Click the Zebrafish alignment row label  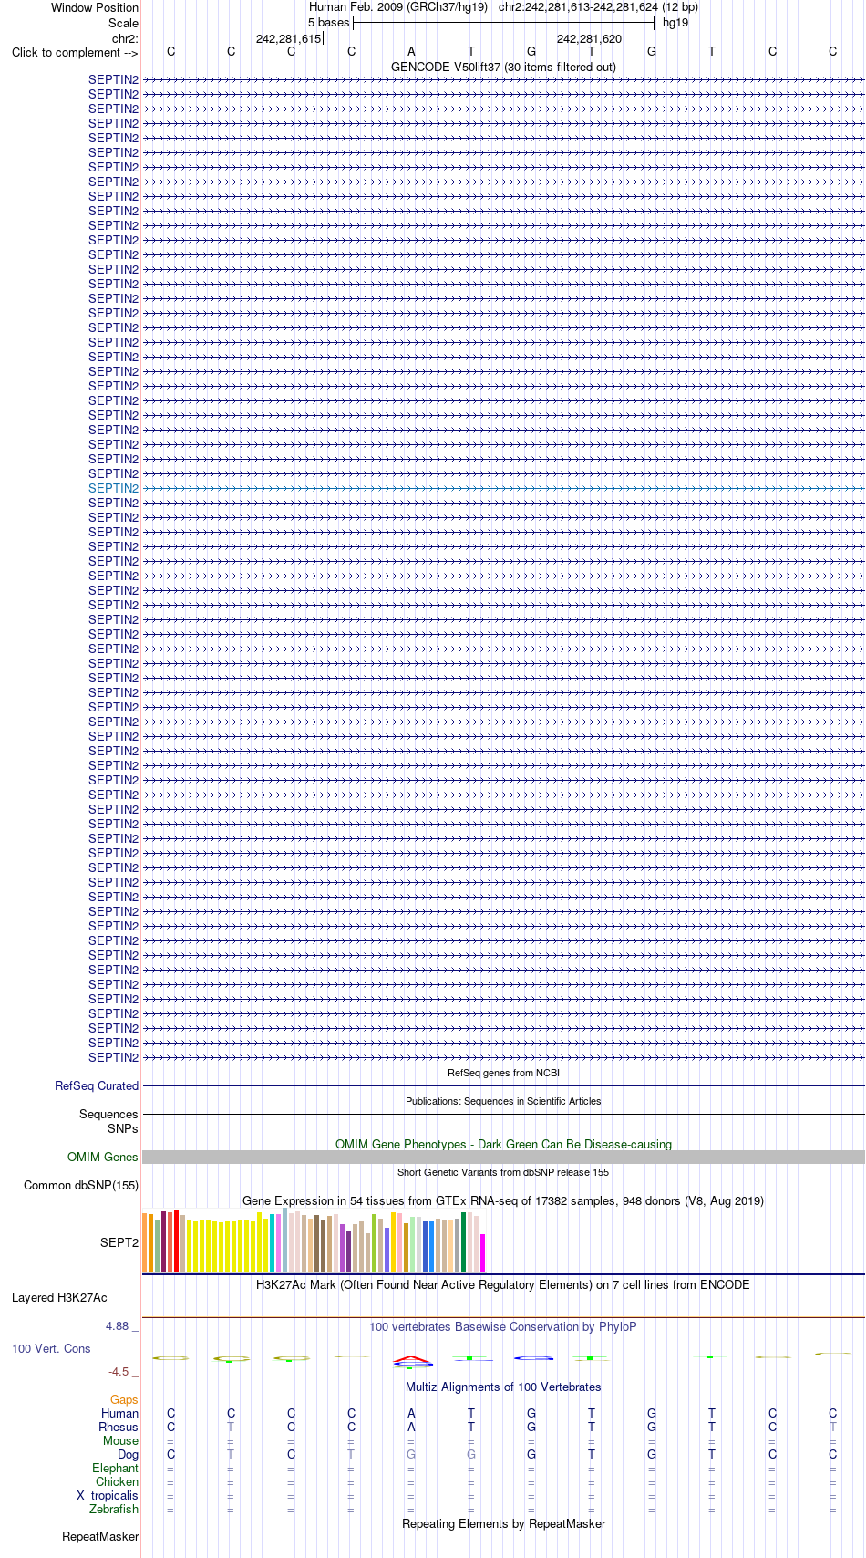tap(114, 1509)
